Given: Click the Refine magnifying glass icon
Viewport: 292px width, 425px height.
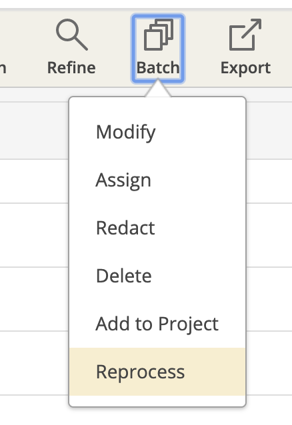Looking at the screenshot, I should pos(71,35).
